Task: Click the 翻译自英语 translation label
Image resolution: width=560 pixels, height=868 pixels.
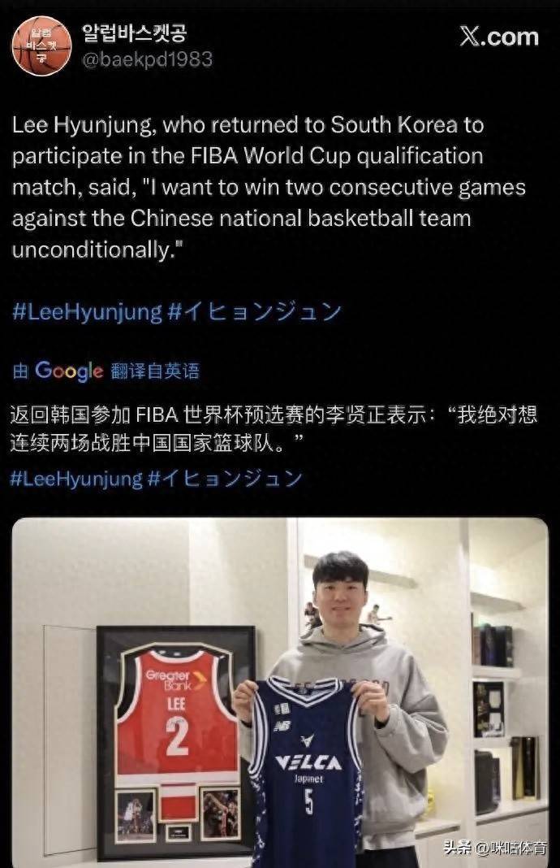Action: 155,371
